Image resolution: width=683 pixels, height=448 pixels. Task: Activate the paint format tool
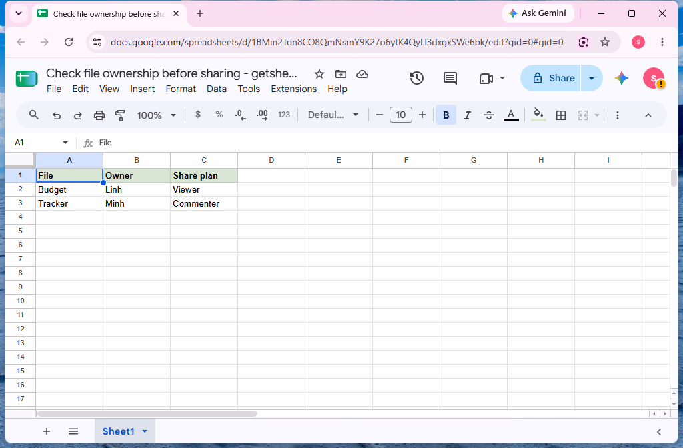coord(120,115)
